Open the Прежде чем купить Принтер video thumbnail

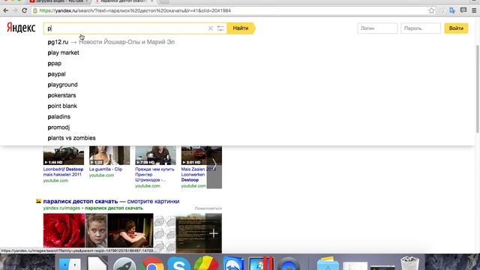coord(155,155)
